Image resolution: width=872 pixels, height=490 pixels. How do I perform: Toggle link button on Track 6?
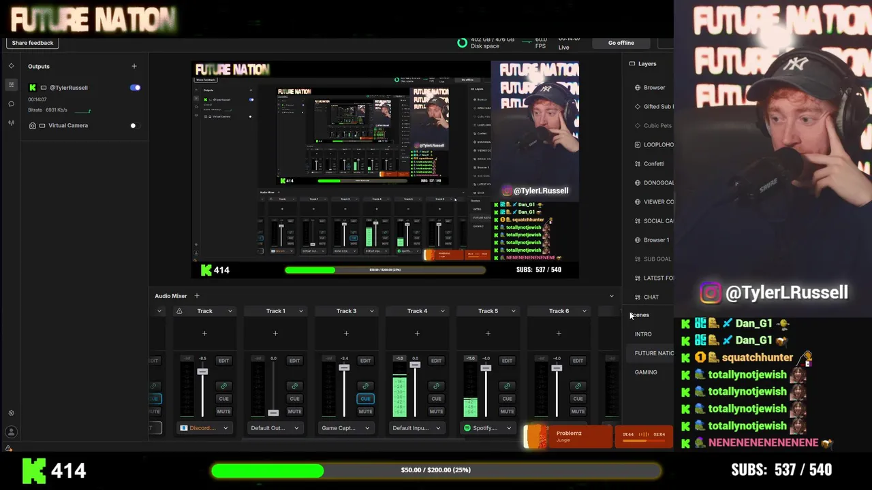tap(578, 386)
